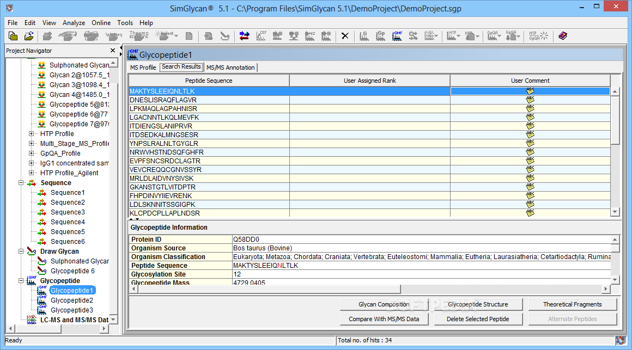632x350 pixels.
Task: Click the blank document toolbar icon
Action: [x=189, y=36]
